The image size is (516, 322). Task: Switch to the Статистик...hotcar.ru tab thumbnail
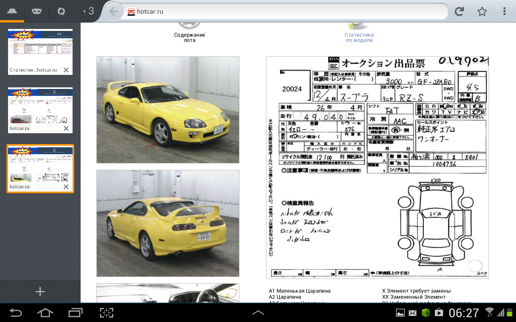click(x=40, y=47)
